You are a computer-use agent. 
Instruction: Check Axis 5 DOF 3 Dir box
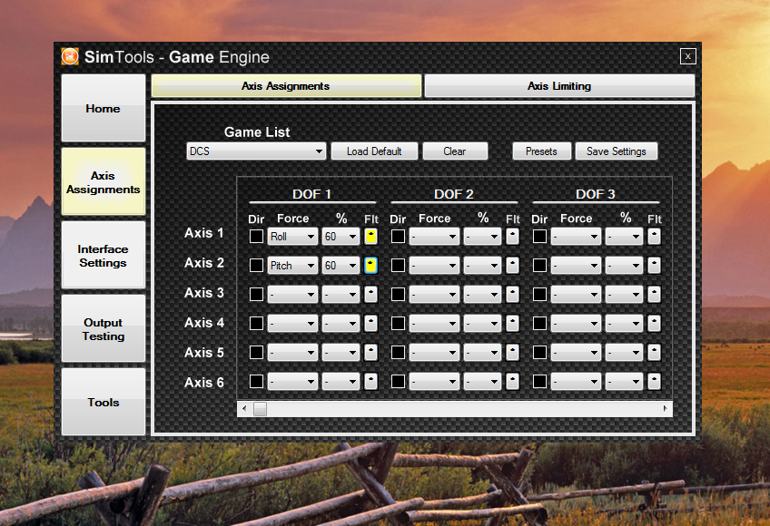pyautogui.click(x=539, y=352)
